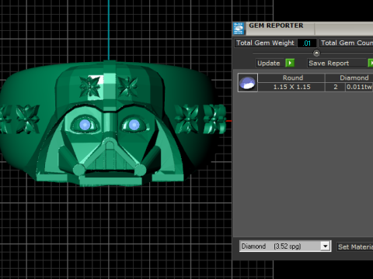Click the 'Round' shape cell
This screenshot has width=373, height=279.
click(291, 77)
